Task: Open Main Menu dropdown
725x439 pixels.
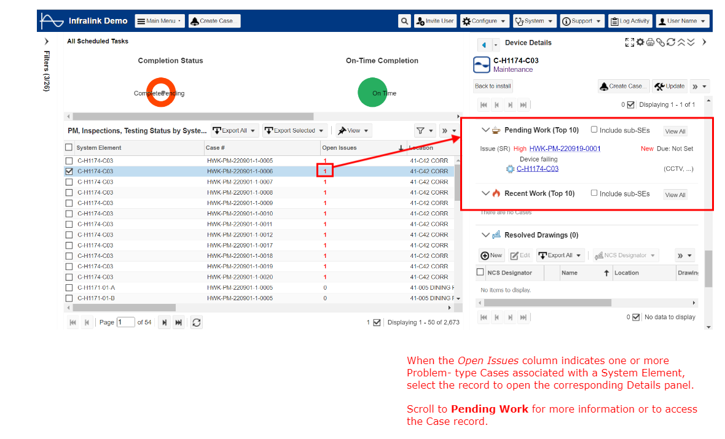Action: [x=160, y=21]
